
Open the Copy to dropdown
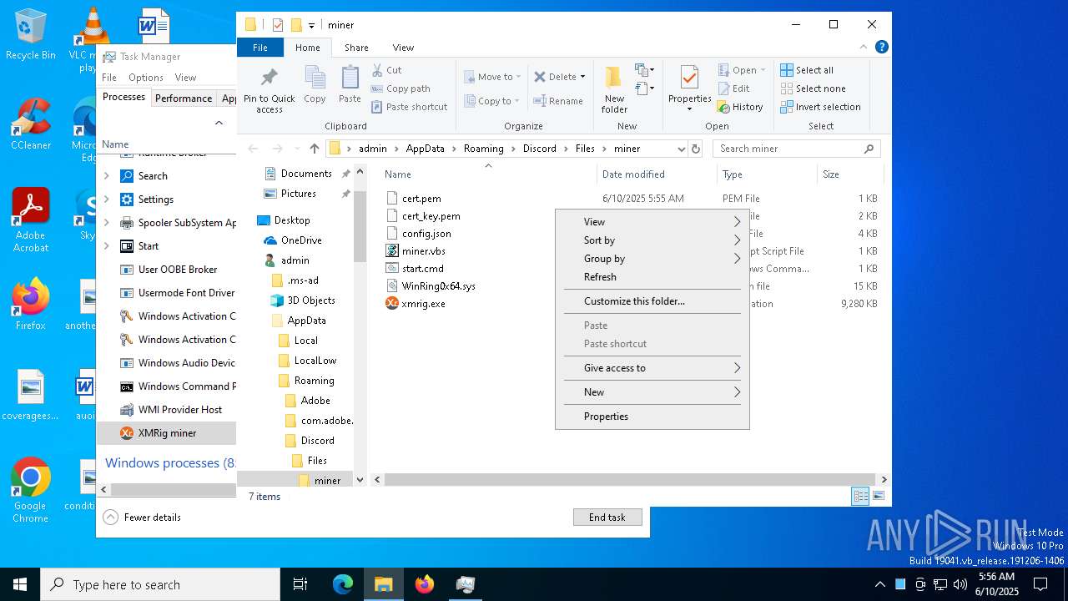click(492, 101)
